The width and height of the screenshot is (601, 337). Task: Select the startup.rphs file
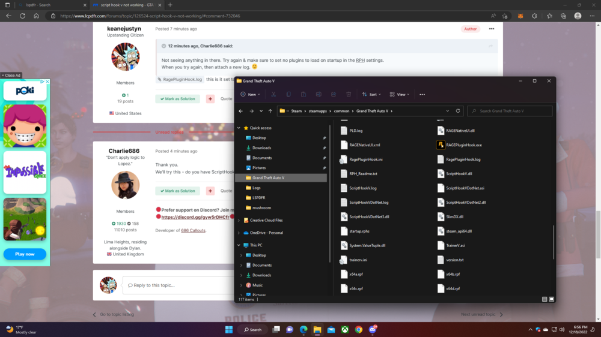pos(355,231)
